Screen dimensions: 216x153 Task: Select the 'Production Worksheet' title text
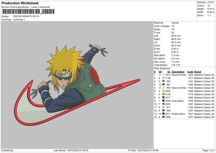click(20, 3)
